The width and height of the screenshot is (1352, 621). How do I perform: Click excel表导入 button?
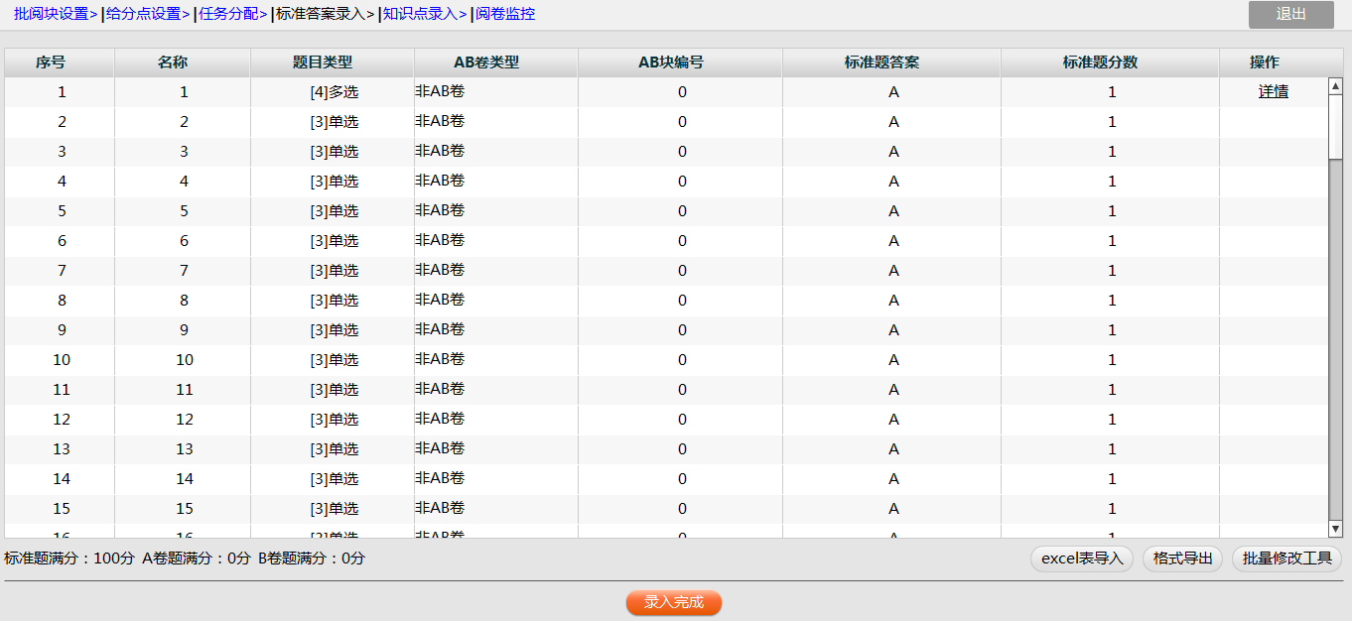1082,559
